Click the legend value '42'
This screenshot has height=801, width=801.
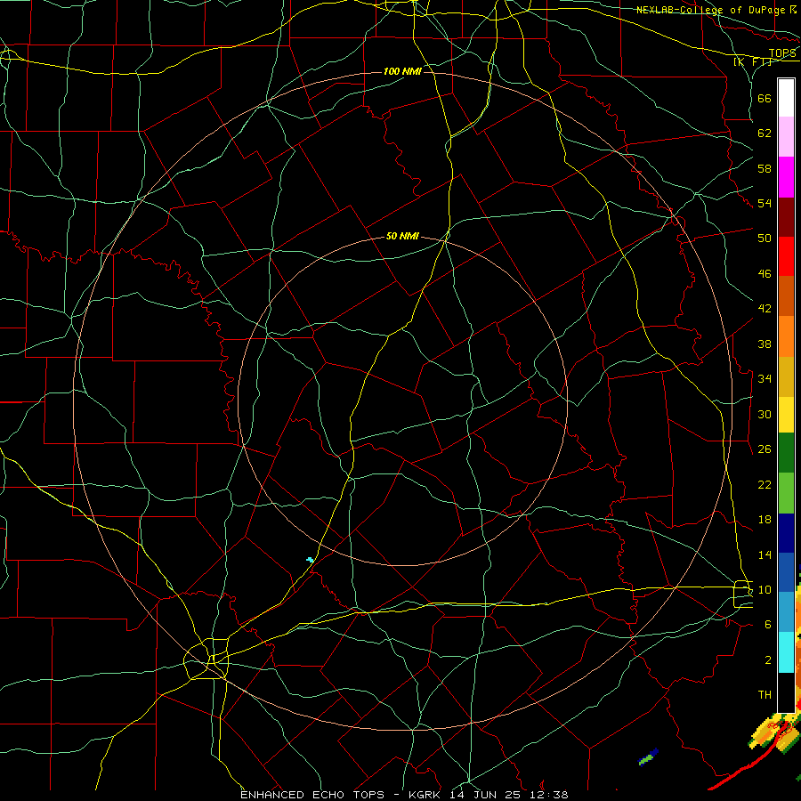(765, 308)
